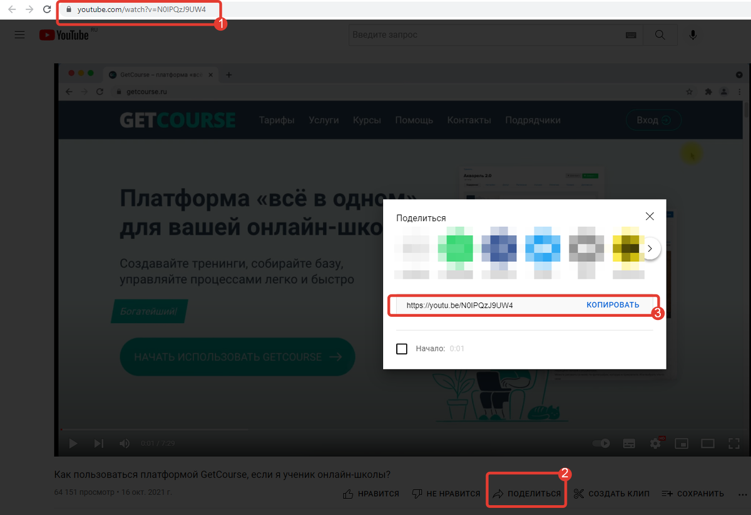Click the 0:01 start time value
Screen dimensions: 751x515
(457, 349)
